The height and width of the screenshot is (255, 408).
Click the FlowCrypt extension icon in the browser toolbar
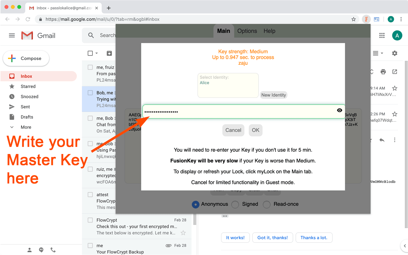click(x=366, y=19)
